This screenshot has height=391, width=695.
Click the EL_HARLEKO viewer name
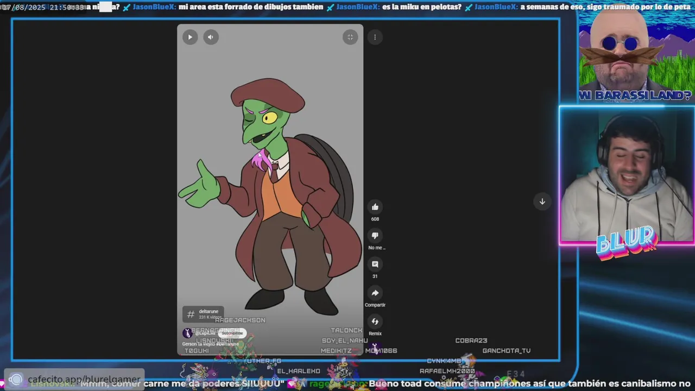299,371
